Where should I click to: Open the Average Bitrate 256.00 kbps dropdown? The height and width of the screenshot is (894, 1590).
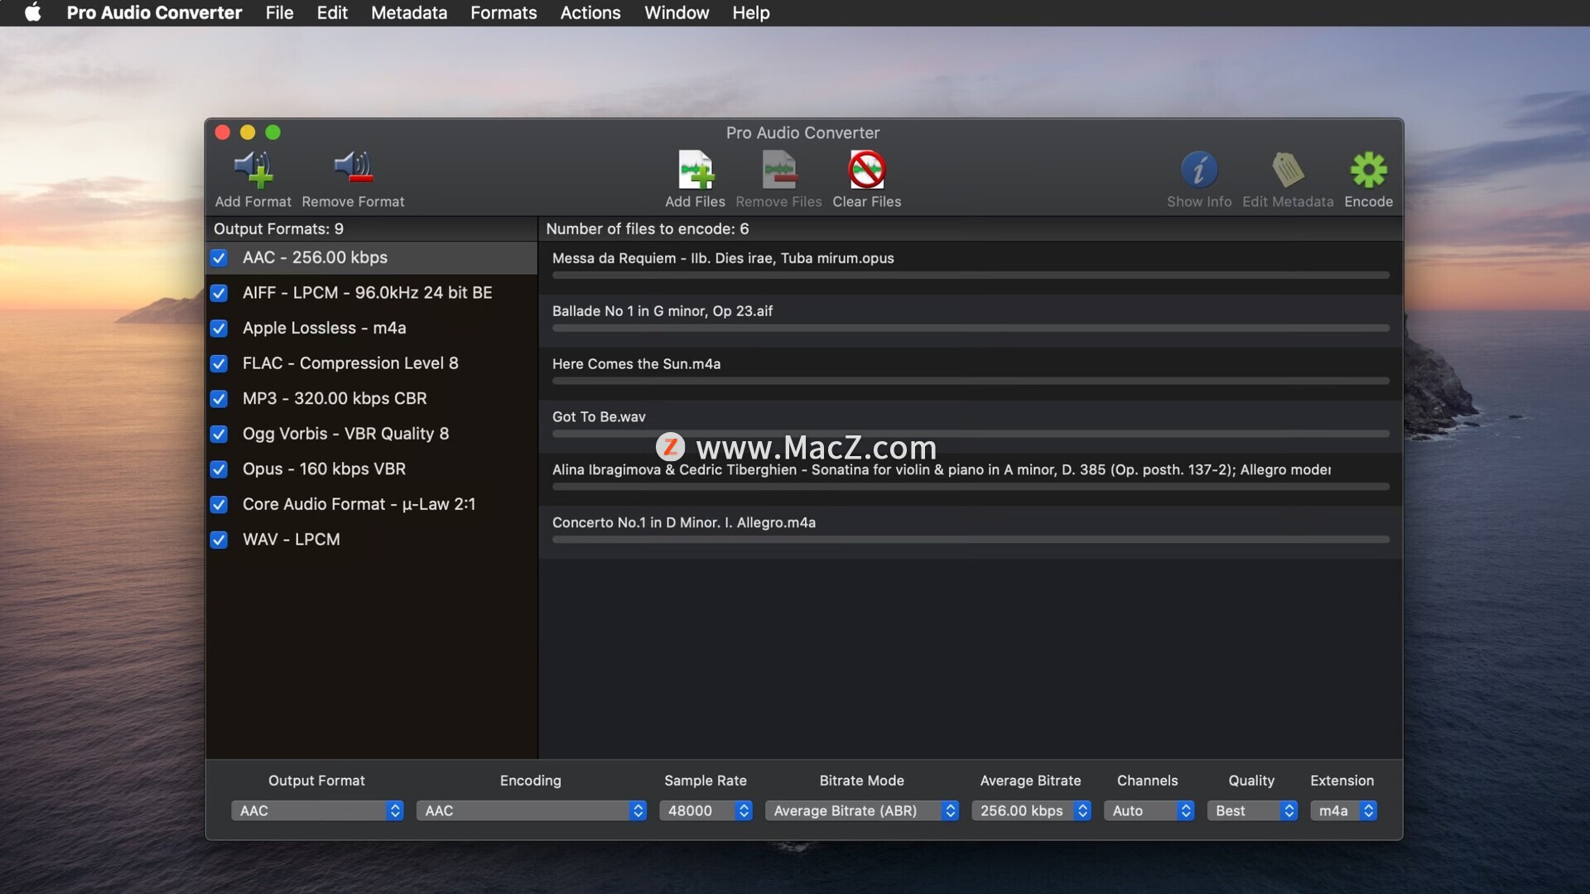tap(1031, 810)
